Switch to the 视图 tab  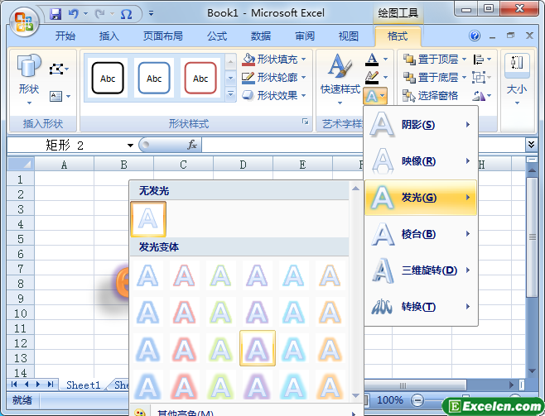pyautogui.click(x=348, y=36)
